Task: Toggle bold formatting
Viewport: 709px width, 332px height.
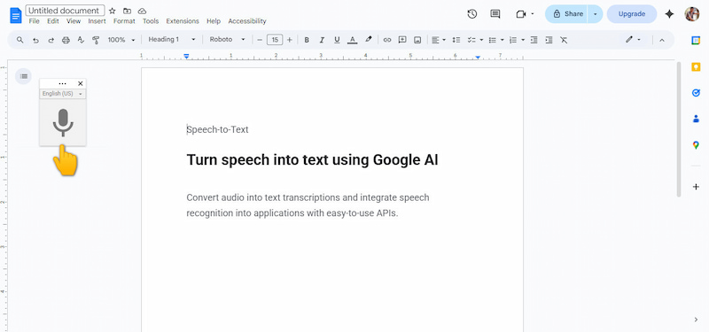Action: [x=307, y=40]
